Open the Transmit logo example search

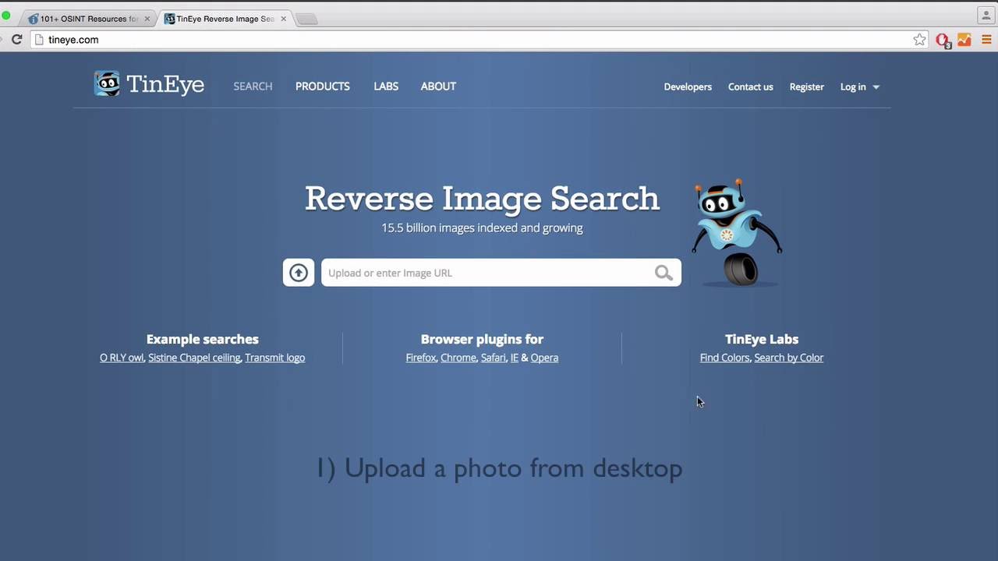(x=274, y=358)
